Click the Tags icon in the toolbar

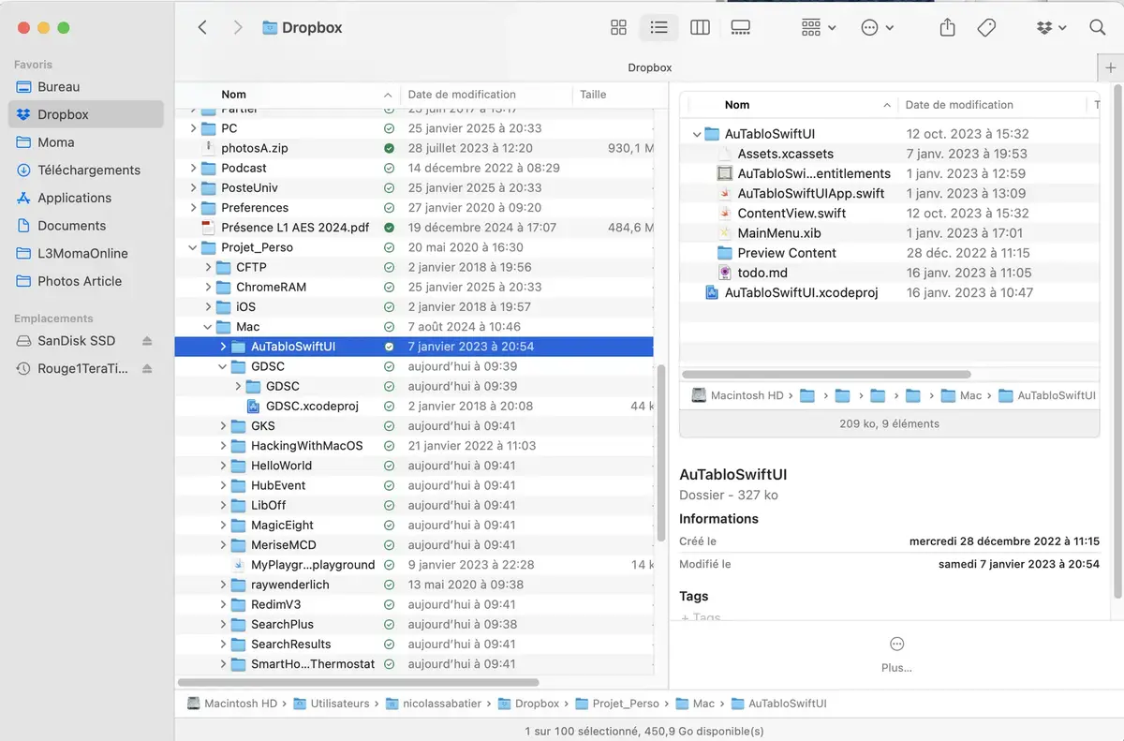pyautogui.click(x=986, y=27)
